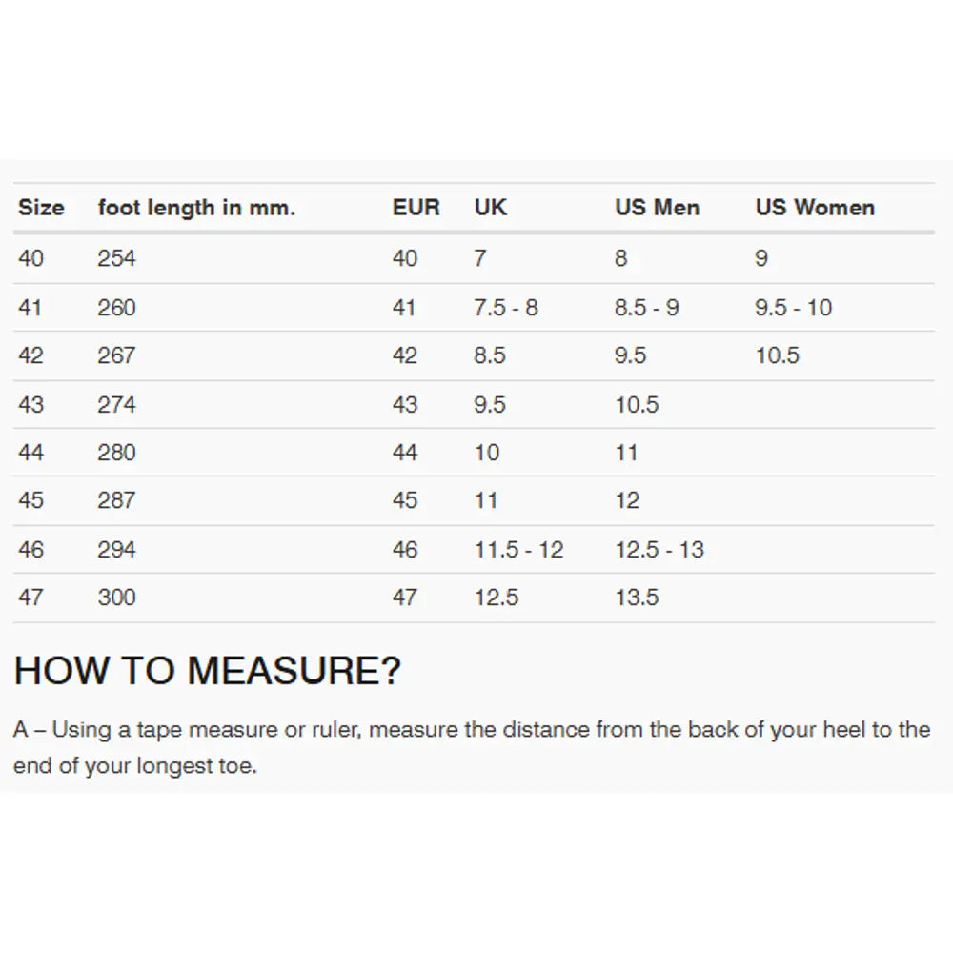Screen dimensions: 953x953
Task: Select the 254 foot length cell
Action: coord(116,258)
